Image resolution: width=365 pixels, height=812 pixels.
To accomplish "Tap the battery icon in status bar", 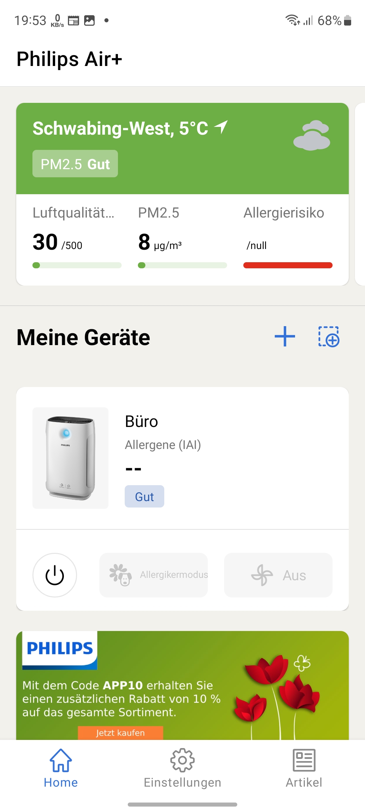I will coord(347,20).
